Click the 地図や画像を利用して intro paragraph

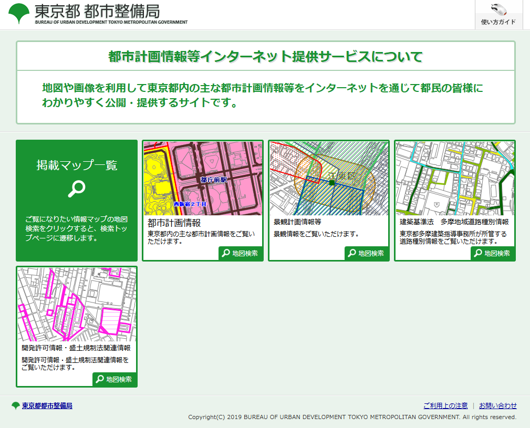pos(263,95)
